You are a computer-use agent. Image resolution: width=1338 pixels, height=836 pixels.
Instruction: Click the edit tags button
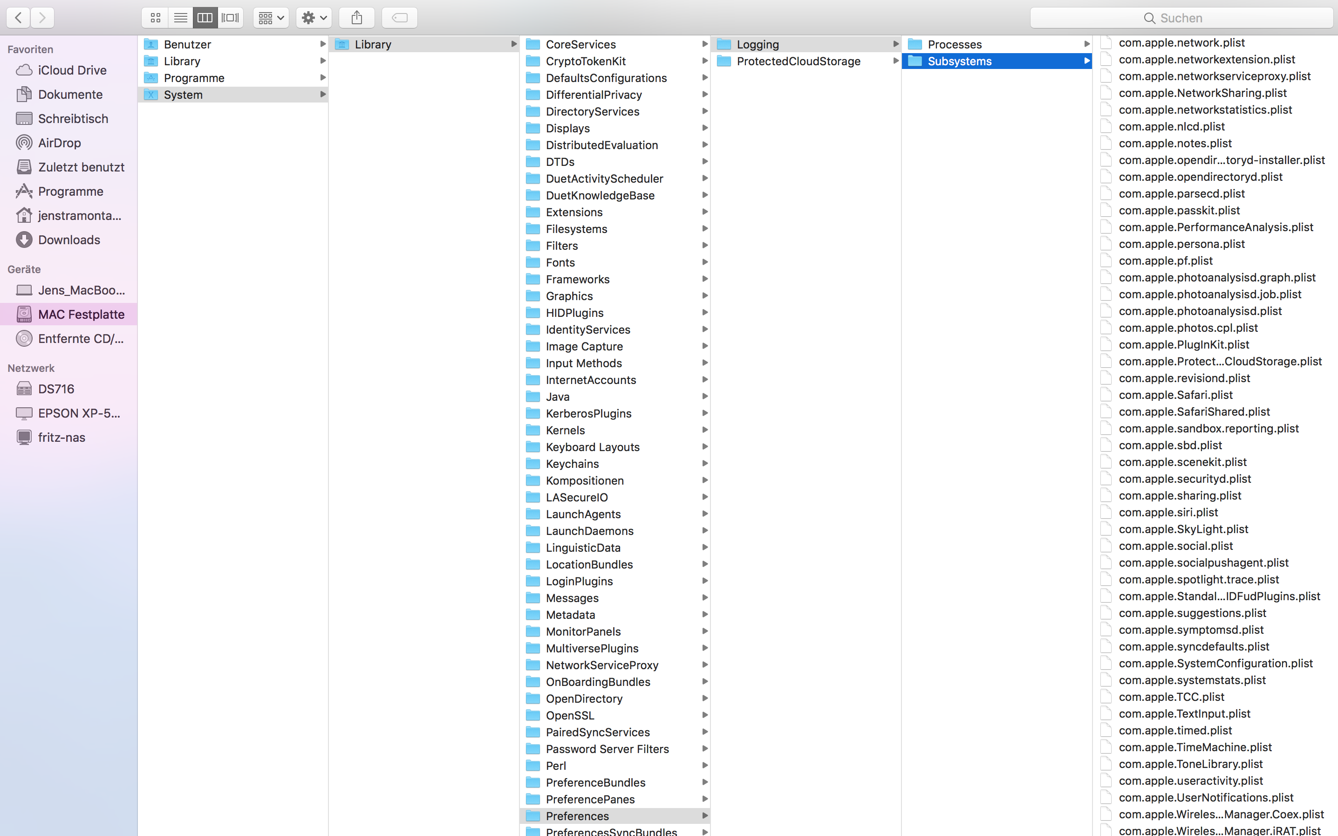click(399, 18)
